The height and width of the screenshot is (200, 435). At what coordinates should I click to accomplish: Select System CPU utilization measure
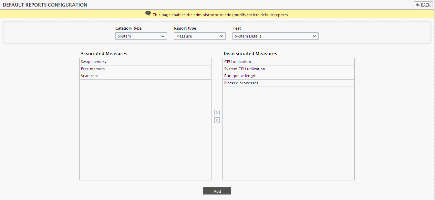tap(289, 69)
